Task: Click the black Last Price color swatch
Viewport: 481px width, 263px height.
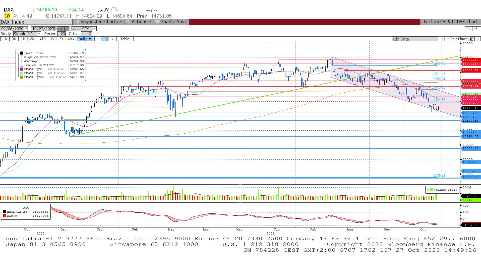Action: pos(22,53)
